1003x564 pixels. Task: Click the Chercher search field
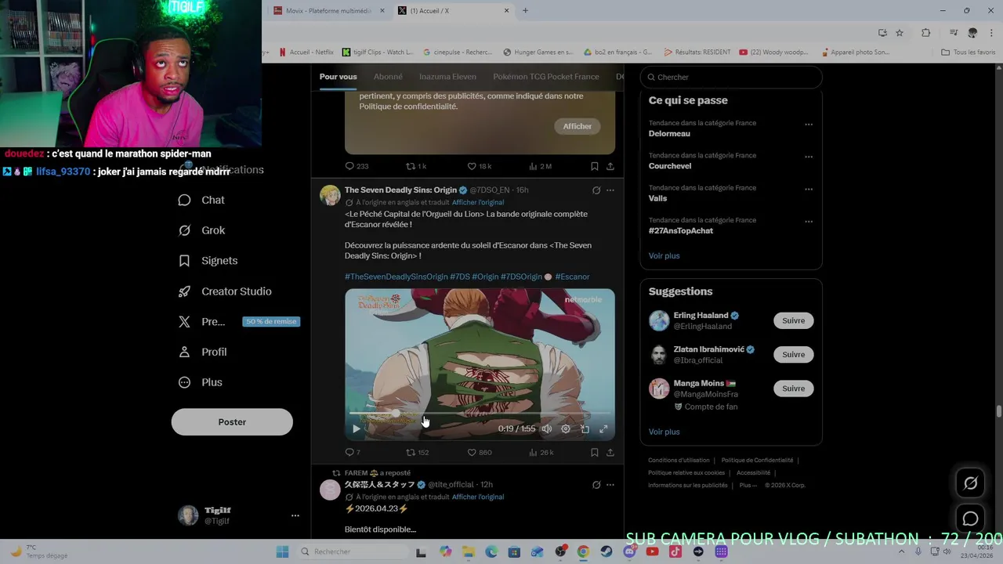pyautogui.click(x=731, y=77)
